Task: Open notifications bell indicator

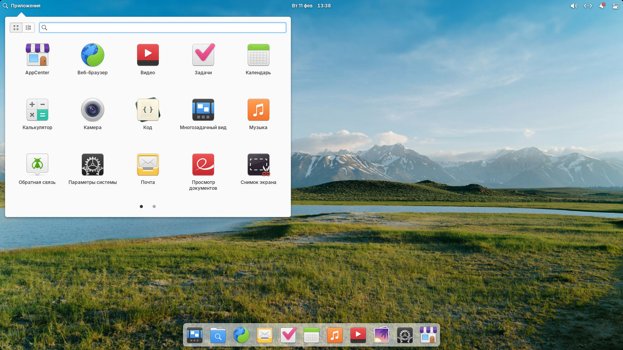Action: click(602, 6)
